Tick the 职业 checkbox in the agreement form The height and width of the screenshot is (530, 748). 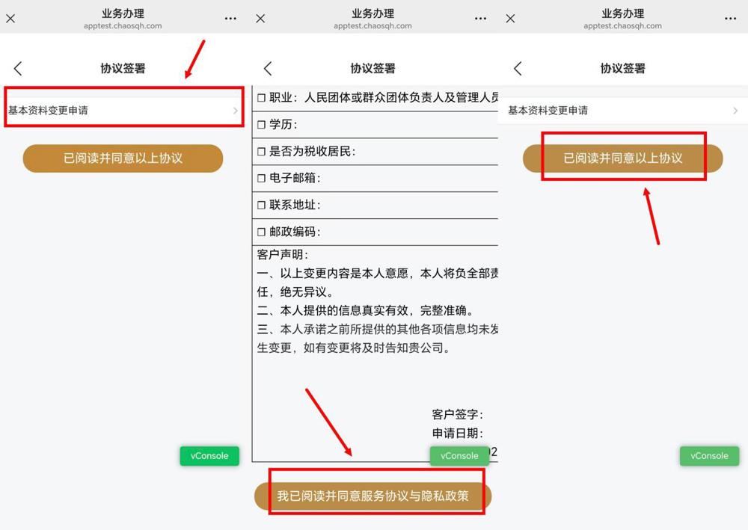click(x=262, y=98)
